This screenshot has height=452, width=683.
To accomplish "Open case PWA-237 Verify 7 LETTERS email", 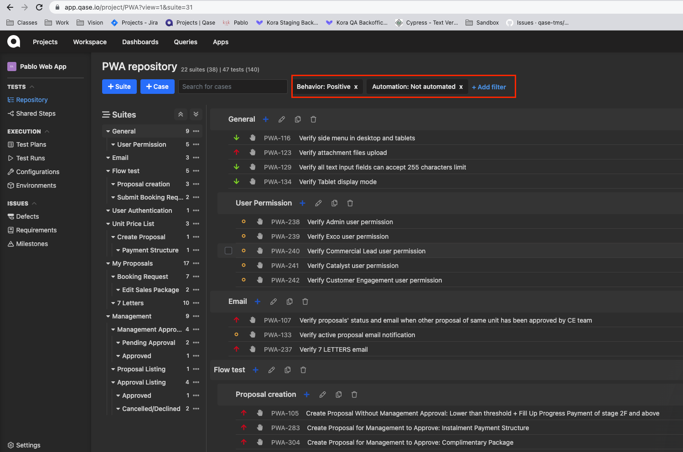I will click(x=334, y=349).
